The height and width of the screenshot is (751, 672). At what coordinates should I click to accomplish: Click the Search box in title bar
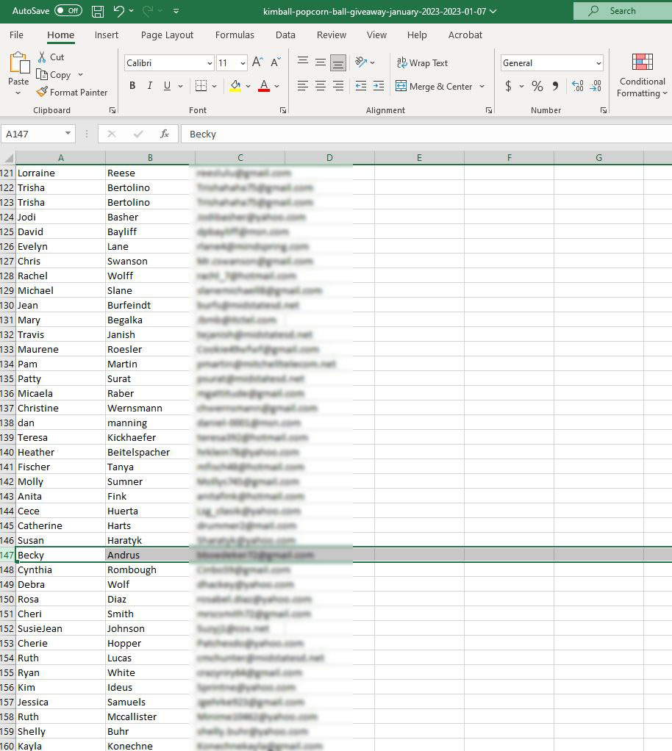pos(622,11)
